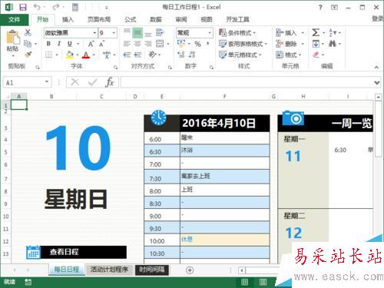Open the 时间间隔 sheet tab
This screenshot has width=384, height=288.
(152, 270)
